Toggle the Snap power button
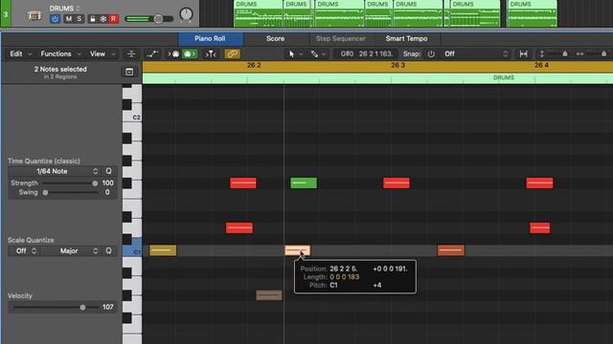Screen dimensions: 613x344 pyautogui.click(x=431, y=54)
